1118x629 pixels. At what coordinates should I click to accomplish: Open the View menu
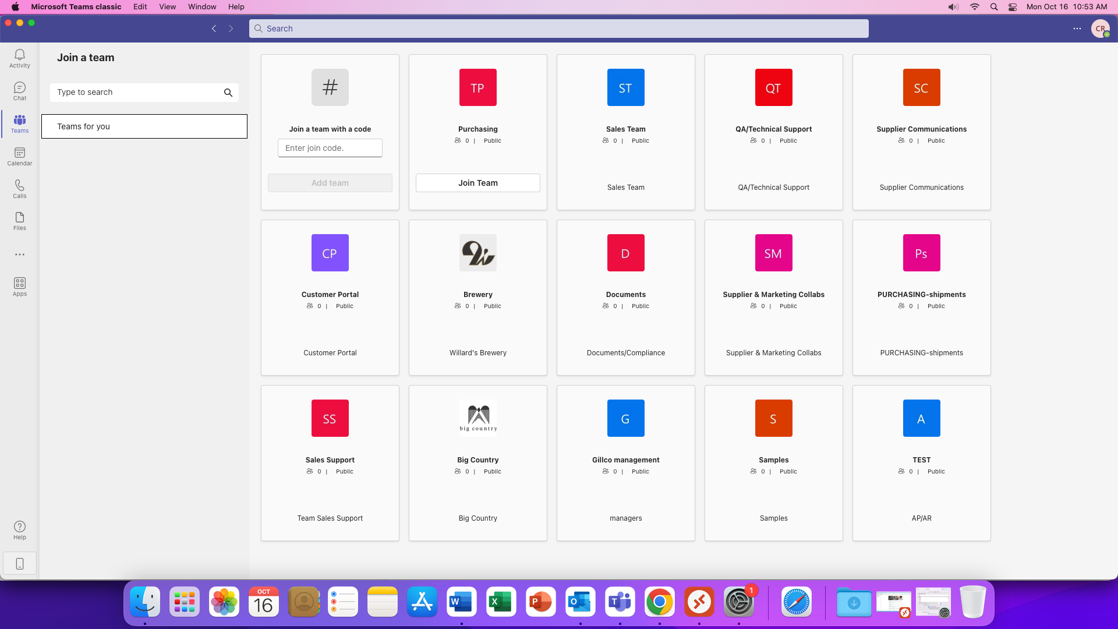tap(167, 7)
